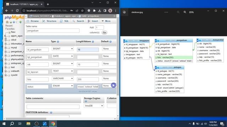Open Chrome three-dot menu
Screen dimensions: 227x127
pyautogui.click(x=116, y=11)
